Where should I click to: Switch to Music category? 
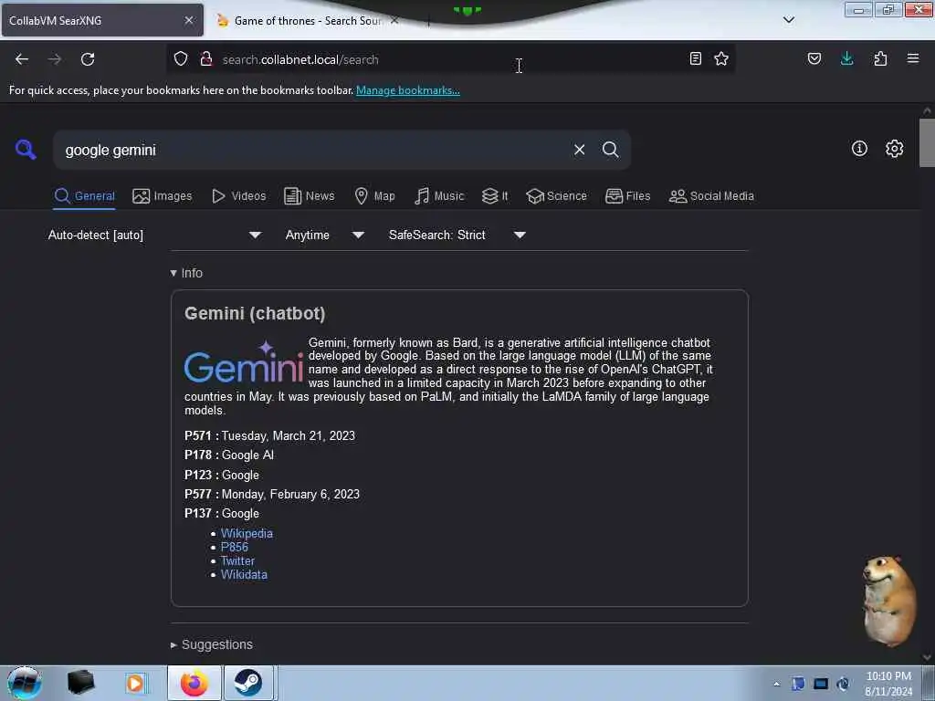[439, 196]
